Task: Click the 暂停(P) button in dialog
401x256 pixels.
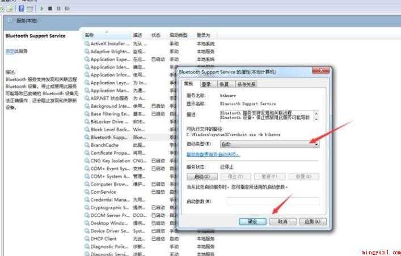Action: (269, 177)
